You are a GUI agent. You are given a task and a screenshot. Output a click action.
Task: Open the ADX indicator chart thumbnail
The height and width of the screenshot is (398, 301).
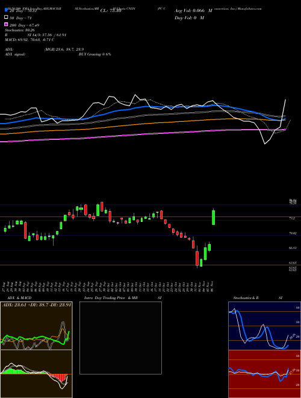pyautogui.click(x=36, y=326)
